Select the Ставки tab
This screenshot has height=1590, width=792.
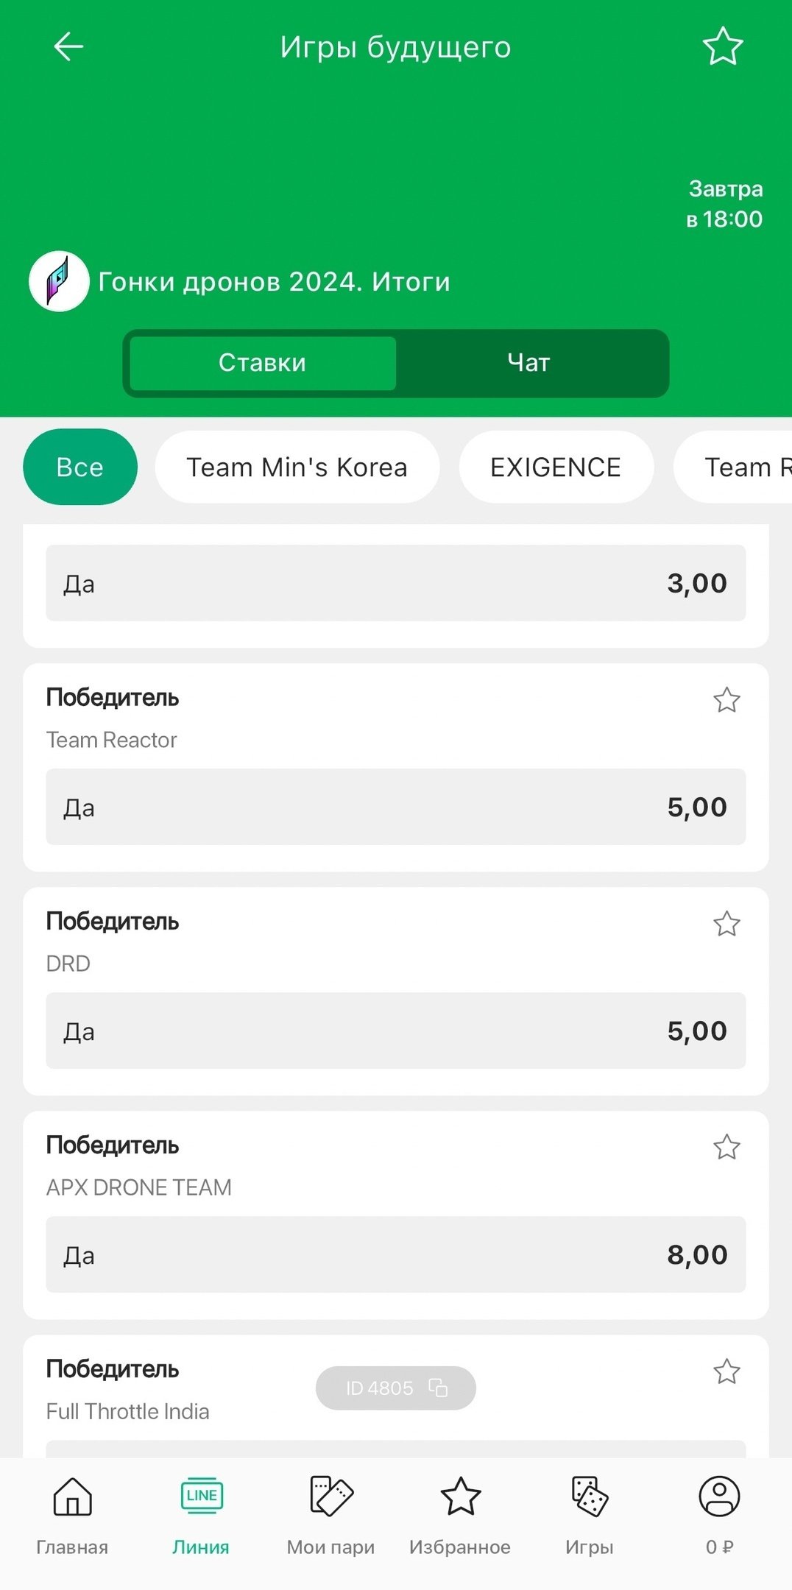pos(263,363)
